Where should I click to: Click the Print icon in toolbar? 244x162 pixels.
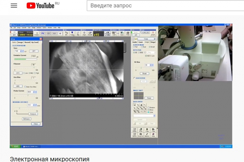tap(128, 34)
